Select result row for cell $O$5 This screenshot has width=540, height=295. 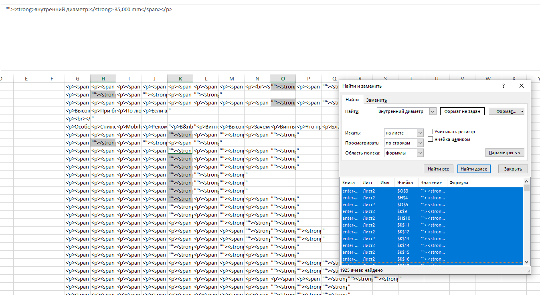(x=432, y=205)
